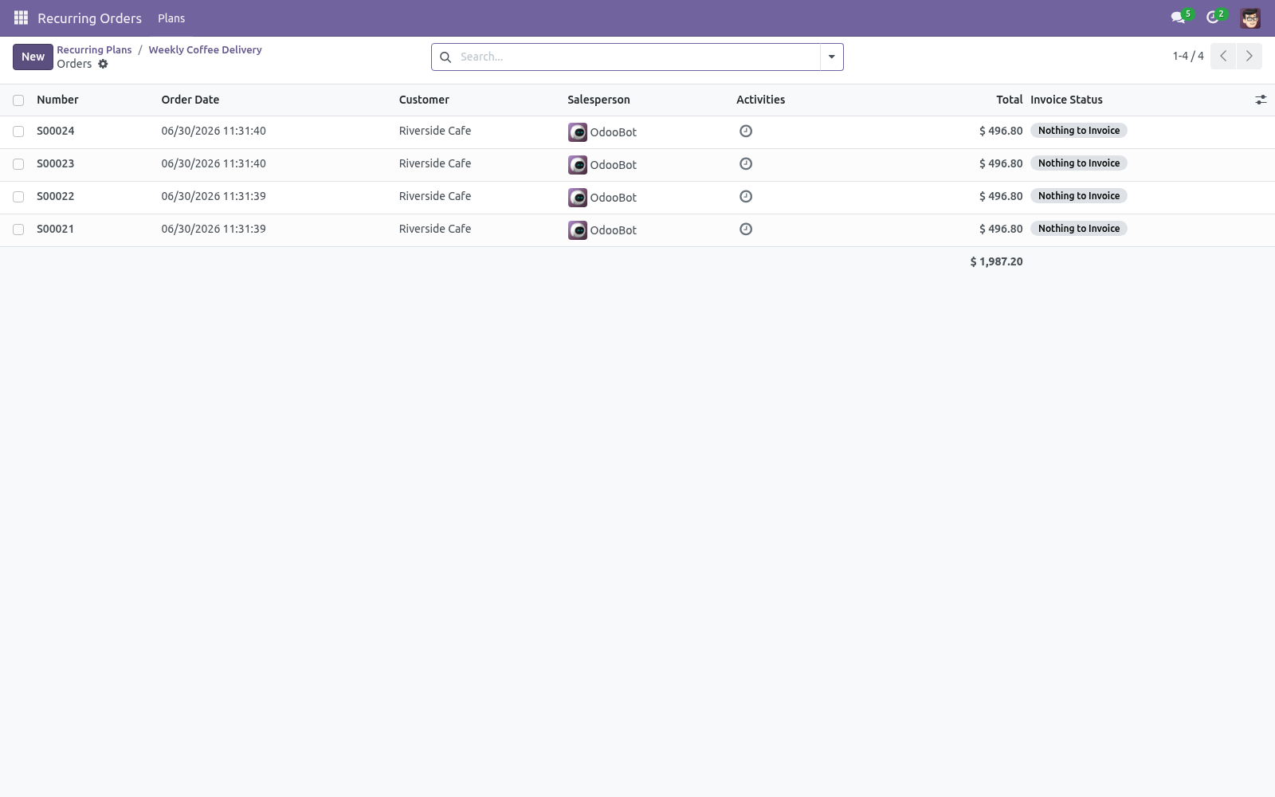1275x797 pixels.
Task: Click OdooBot name in S00023 row
Action: click(x=613, y=165)
